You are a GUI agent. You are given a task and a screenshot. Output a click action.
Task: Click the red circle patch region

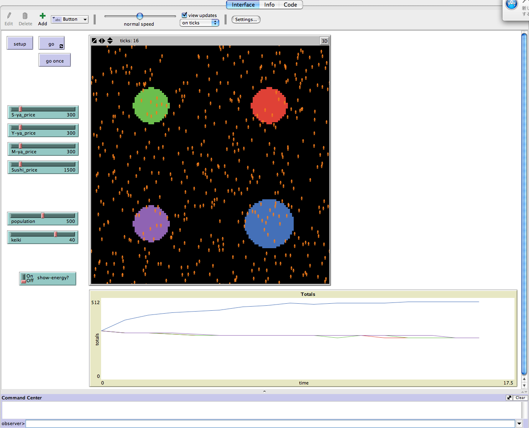tap(269, 105)
